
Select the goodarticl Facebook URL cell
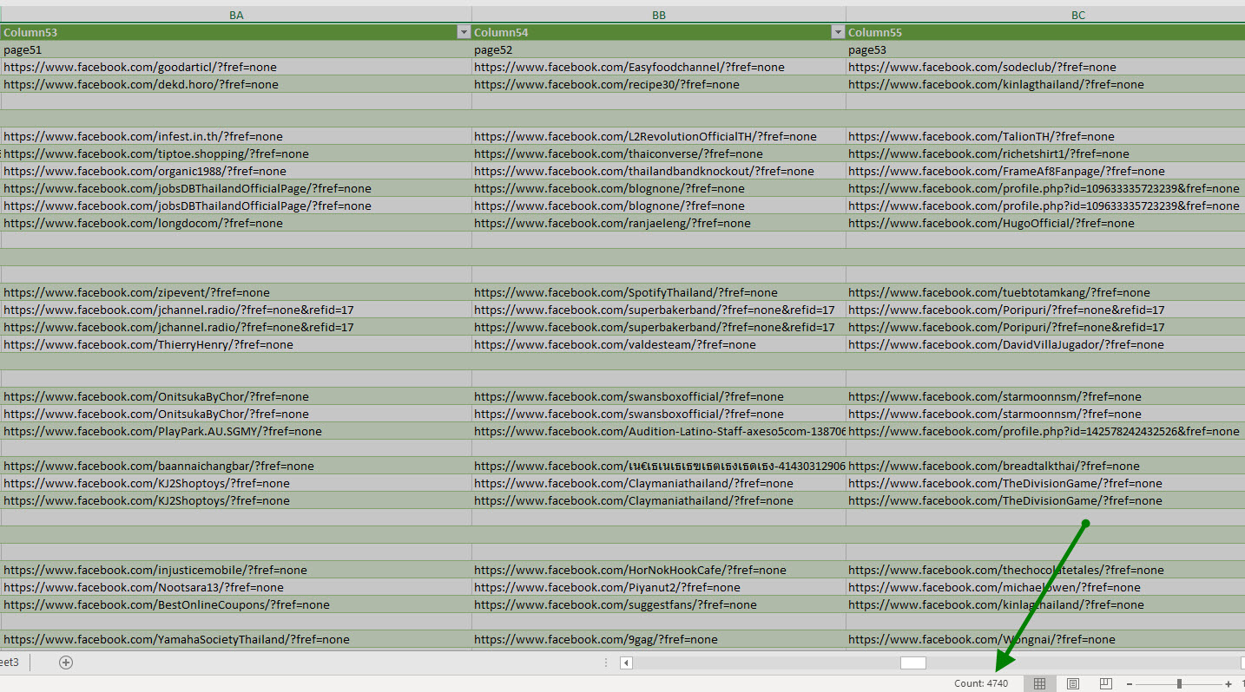[x=236, y=67]
